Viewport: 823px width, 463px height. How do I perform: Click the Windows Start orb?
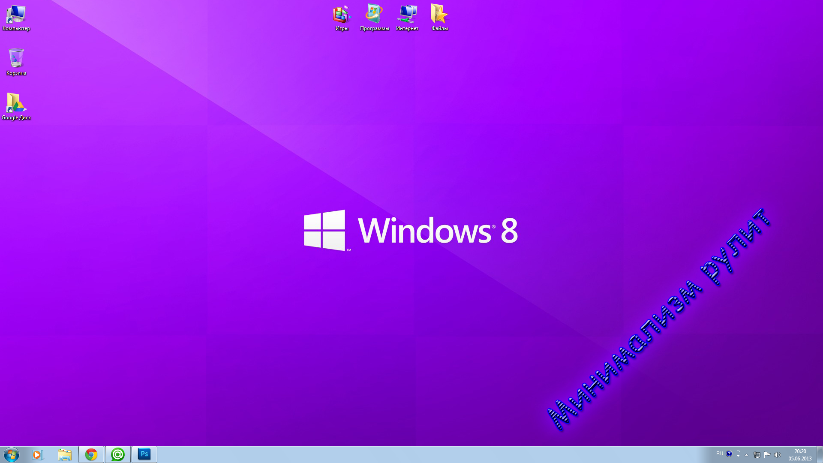click(x=12, y=454)
